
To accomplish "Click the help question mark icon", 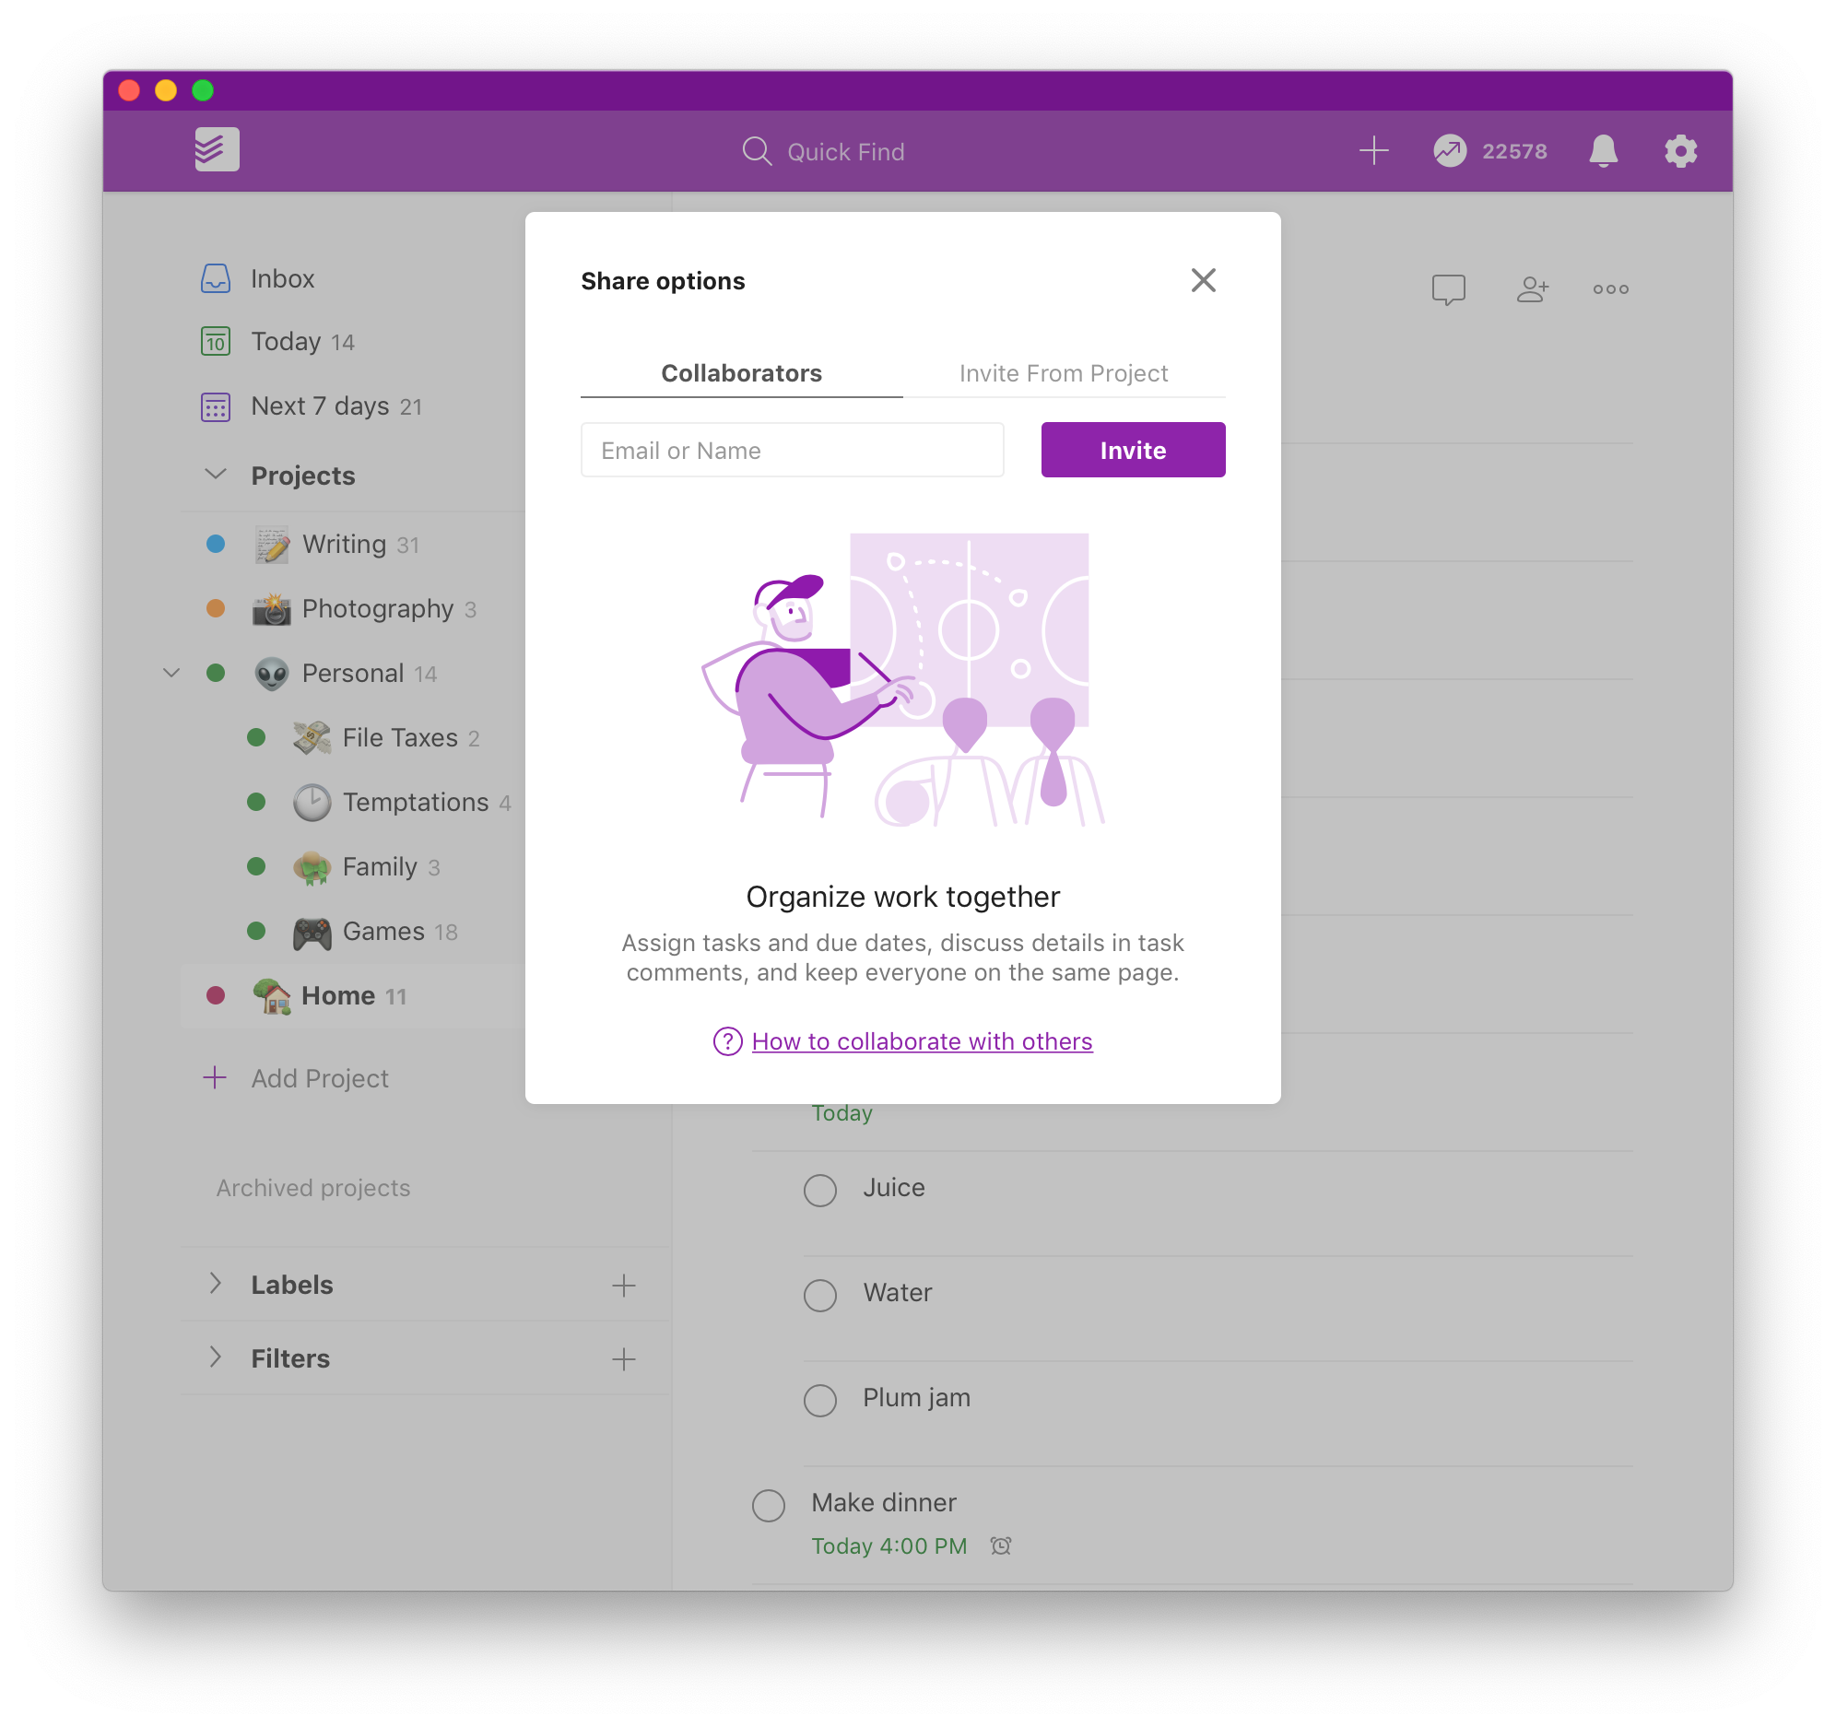I will 728,1042.
